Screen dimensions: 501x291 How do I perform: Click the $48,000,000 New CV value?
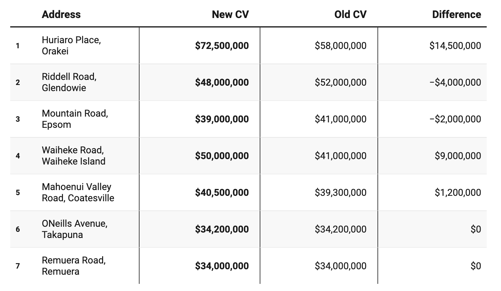[x=222, y=82]
